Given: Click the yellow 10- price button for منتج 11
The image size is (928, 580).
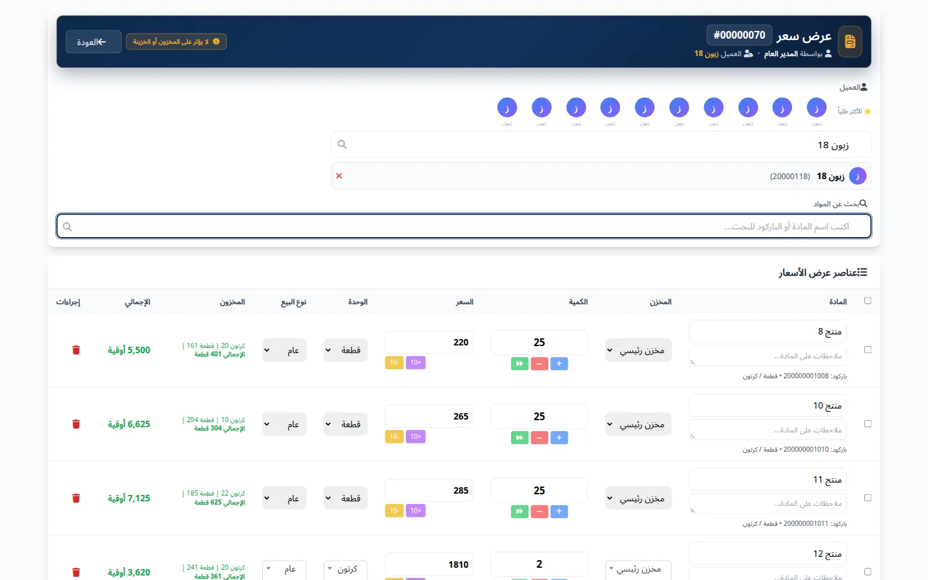Looking at the screenshot, I should 394,511.
